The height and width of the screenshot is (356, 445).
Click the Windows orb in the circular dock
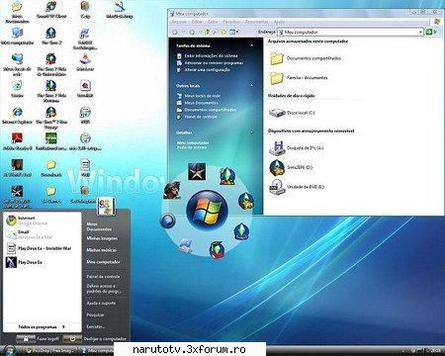coord(207,210)
